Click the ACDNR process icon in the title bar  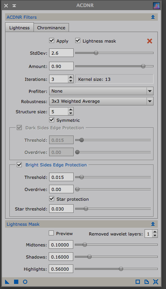click(156, 5)
